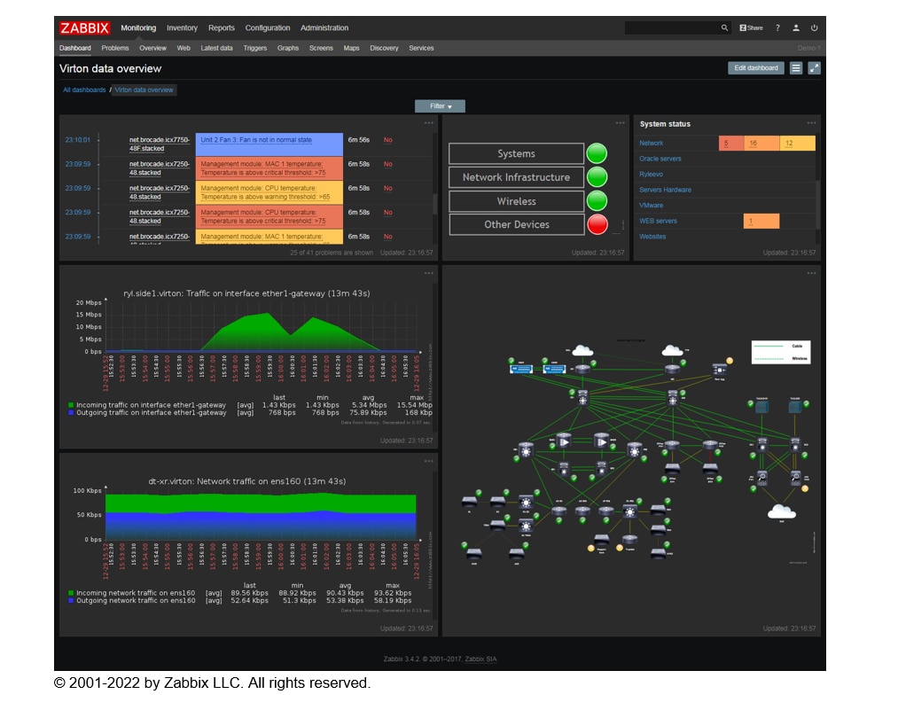Screen dimensions: 898x702
Task: Click the Edit dashboard button
Action: 755,68
